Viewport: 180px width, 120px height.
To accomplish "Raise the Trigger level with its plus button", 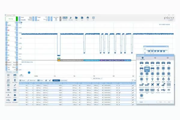I will pyautogui.click(x=49, y=19).
